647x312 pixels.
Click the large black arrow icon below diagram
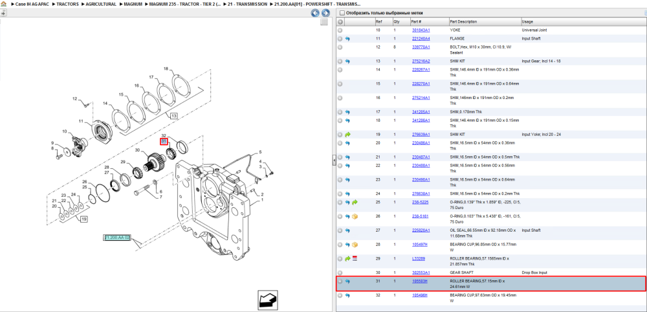(x=269, y=299)
